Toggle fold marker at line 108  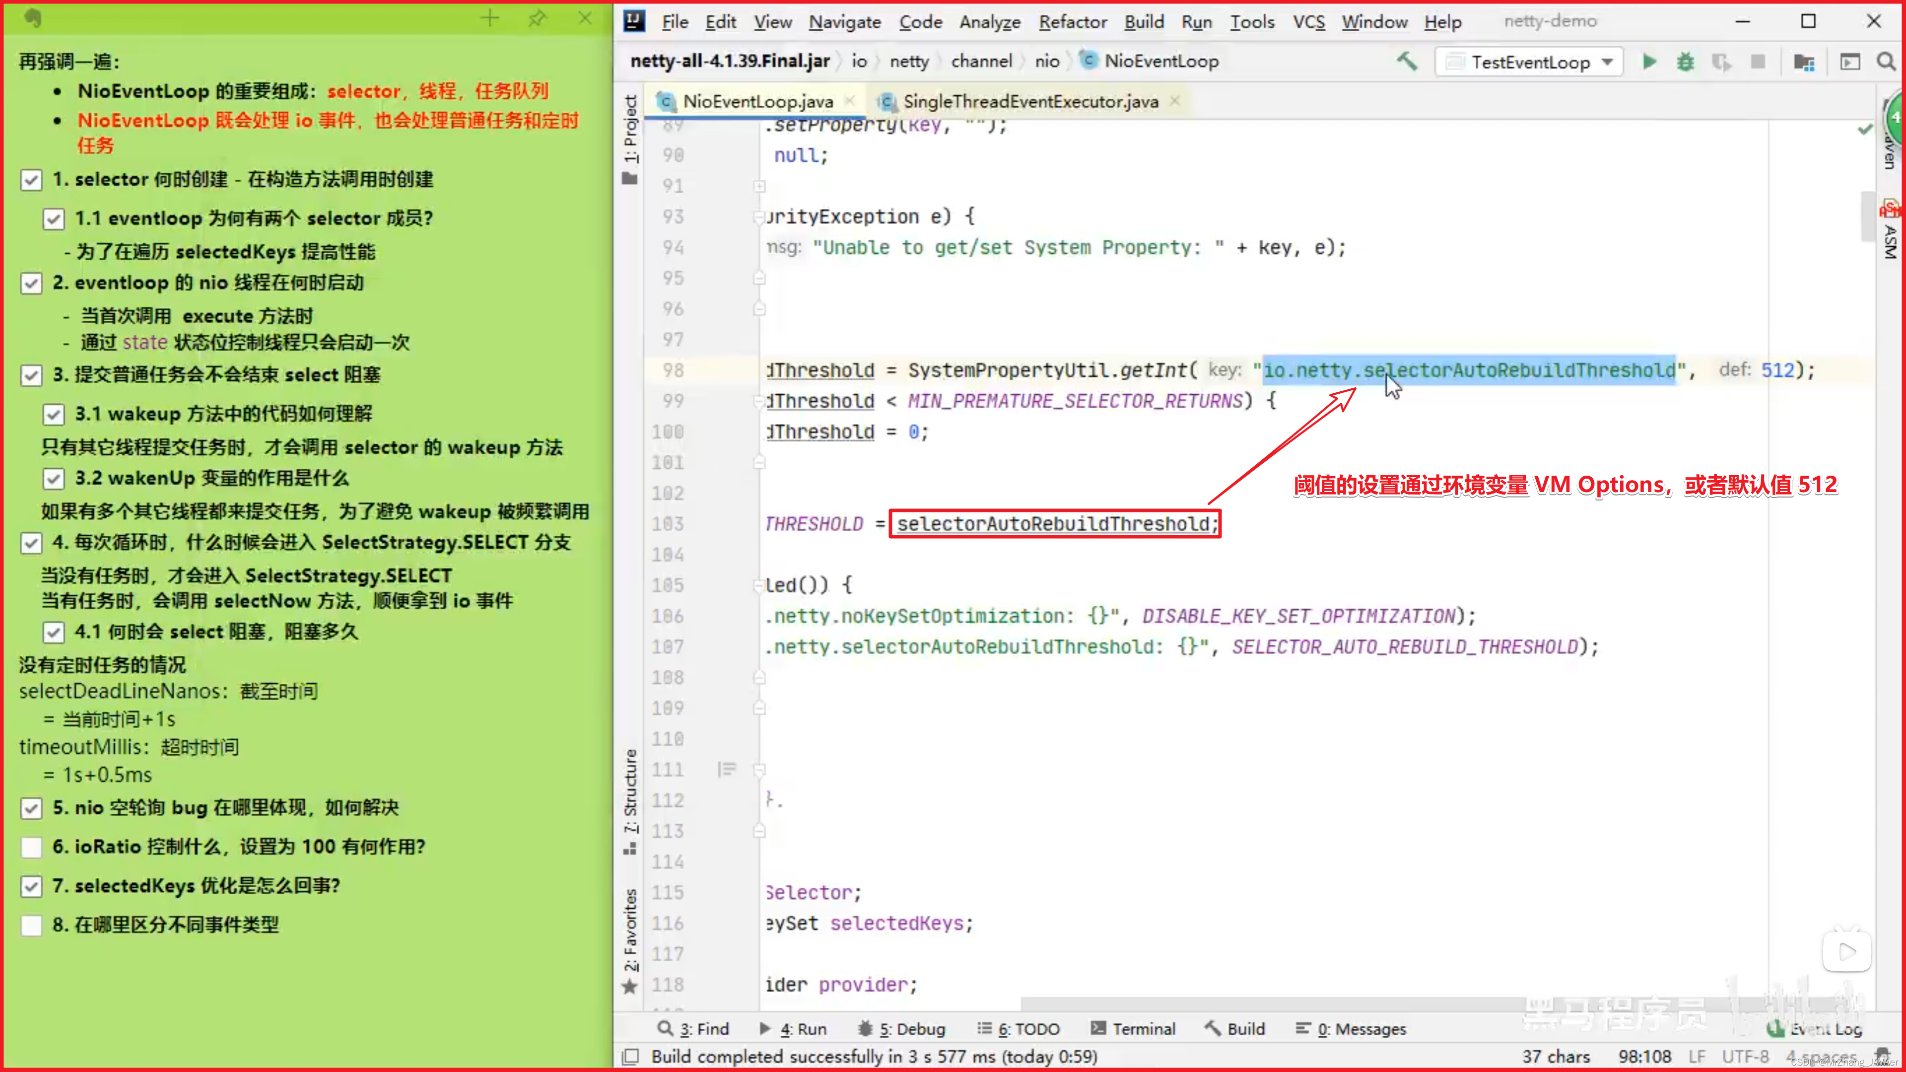pos(759,677)
